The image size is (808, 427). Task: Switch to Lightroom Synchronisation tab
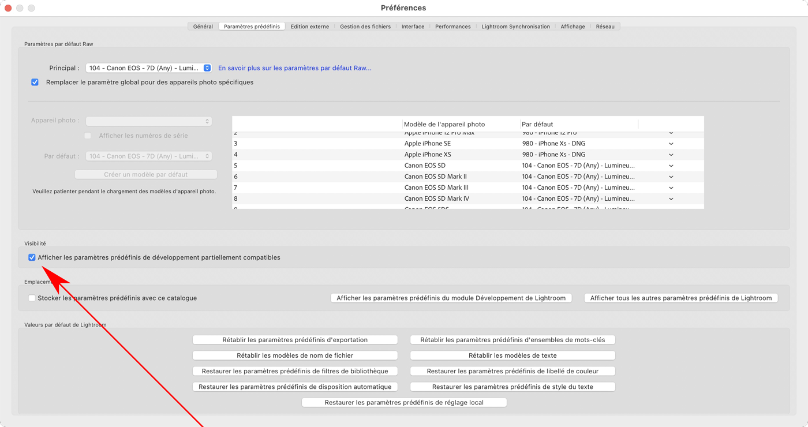pos(515,27)
